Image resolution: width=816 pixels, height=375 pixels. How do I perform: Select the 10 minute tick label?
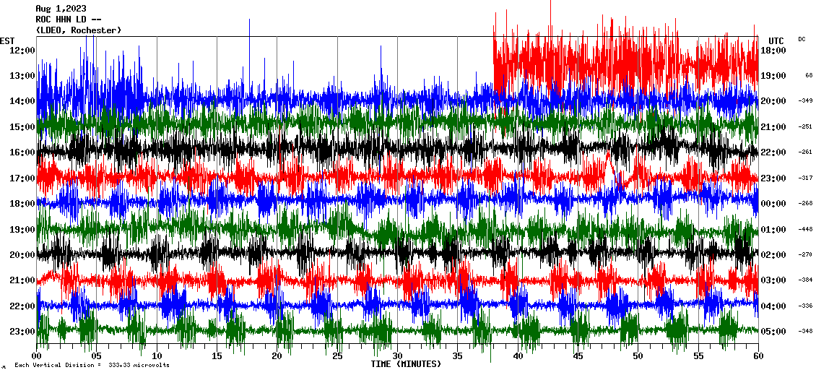pos(157,356)
